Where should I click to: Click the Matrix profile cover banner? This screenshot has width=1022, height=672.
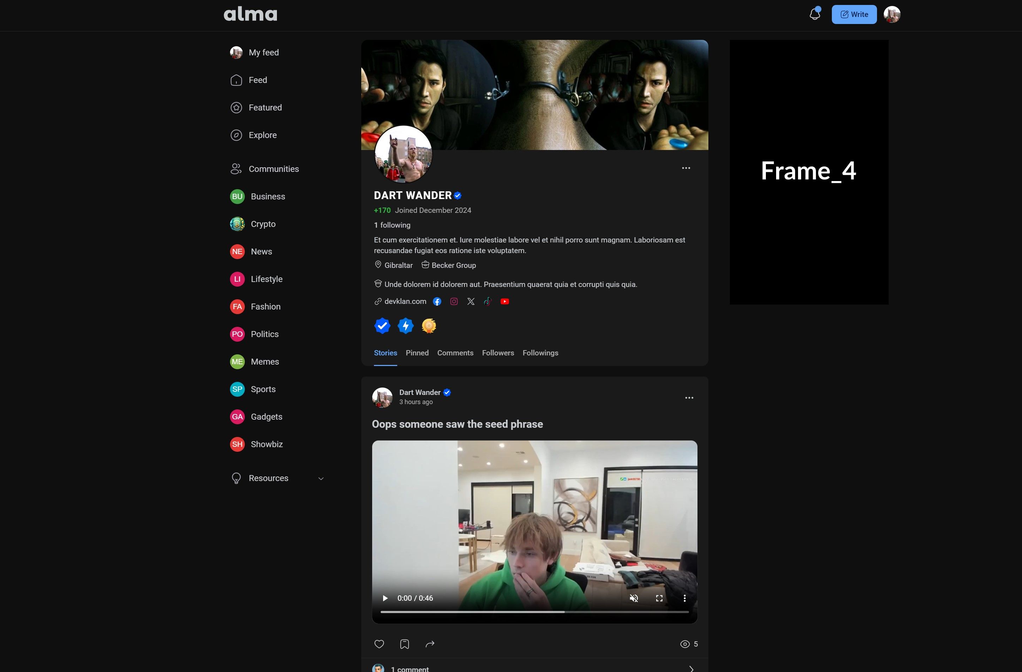(x=534, y=95)
